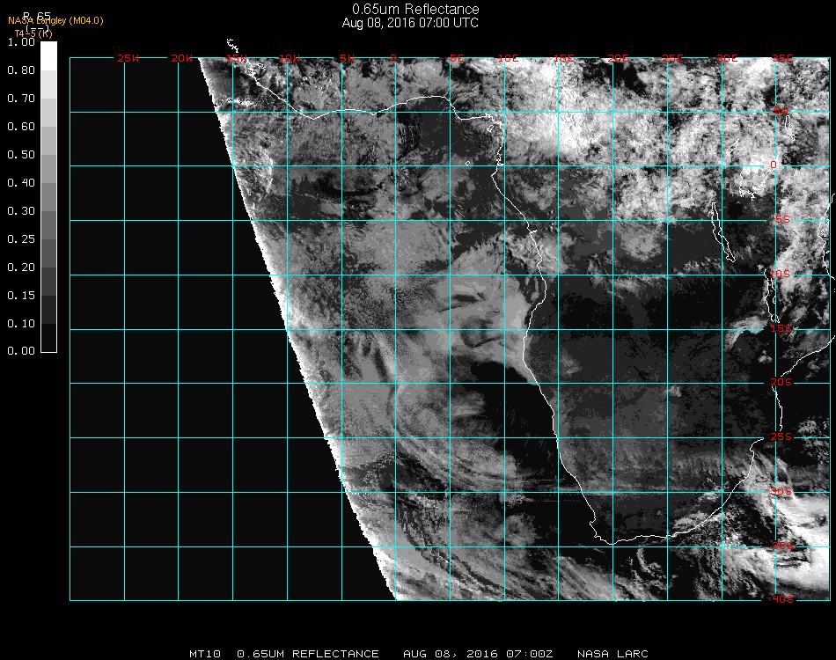Click the black bottom segment of the grayscale bar
836x660 pixels.
48,337
